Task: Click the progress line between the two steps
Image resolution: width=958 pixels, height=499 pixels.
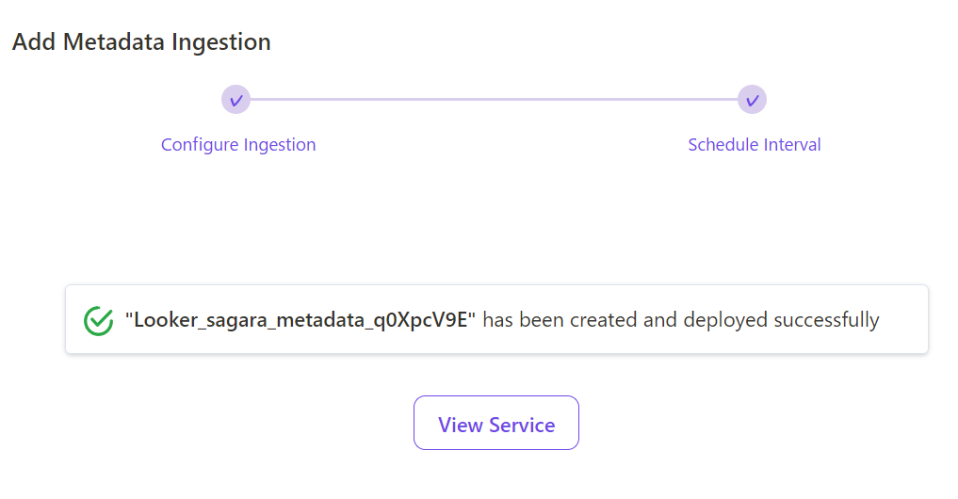Action: click(494, 100)
